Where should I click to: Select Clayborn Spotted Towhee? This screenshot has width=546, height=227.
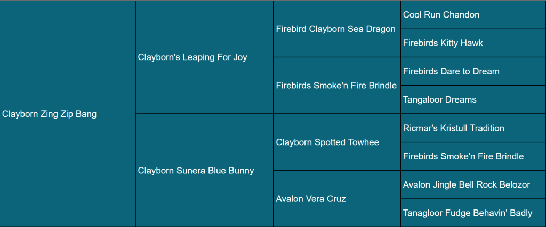point(327,142)
